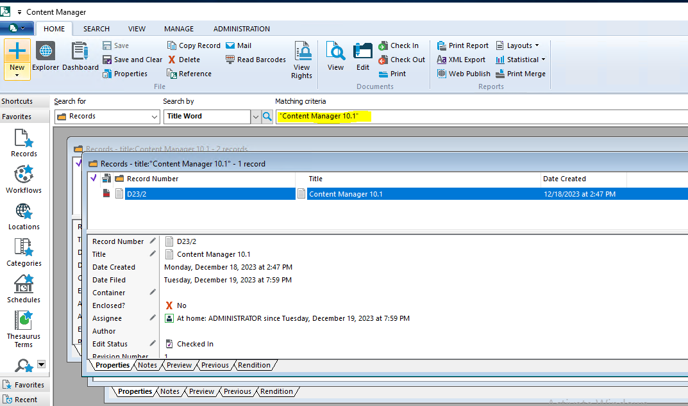The width and height of the screenshot is (688, 406).
Task: Click the Search by Title Word field
Action: click(x=206, y=117)
